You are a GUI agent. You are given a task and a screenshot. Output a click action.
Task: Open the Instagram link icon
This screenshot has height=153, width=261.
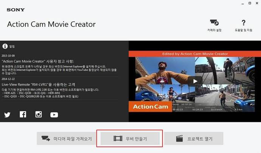click(x=39, y=114)
